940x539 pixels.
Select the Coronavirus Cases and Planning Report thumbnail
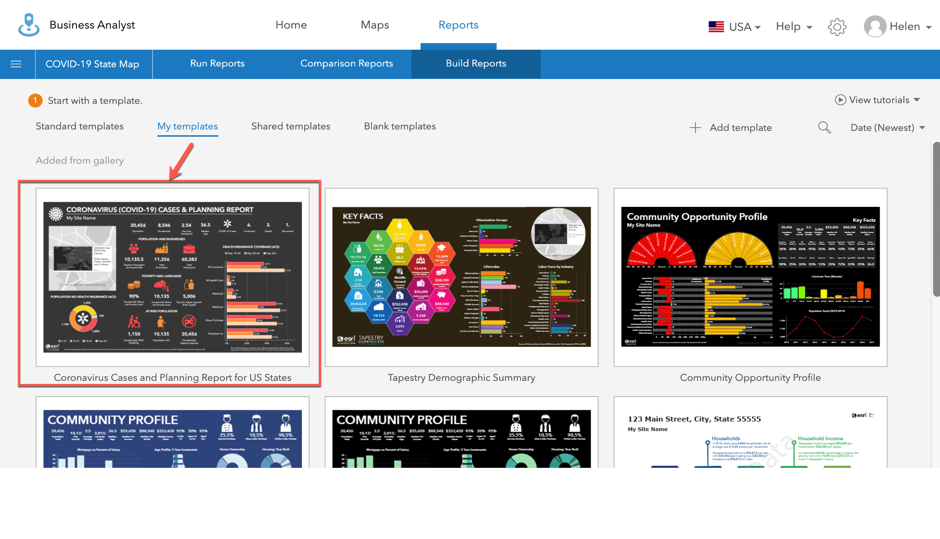tap(172, 277)
